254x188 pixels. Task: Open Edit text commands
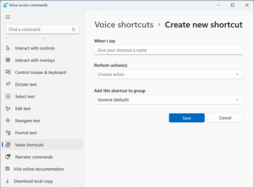point(43,109)
